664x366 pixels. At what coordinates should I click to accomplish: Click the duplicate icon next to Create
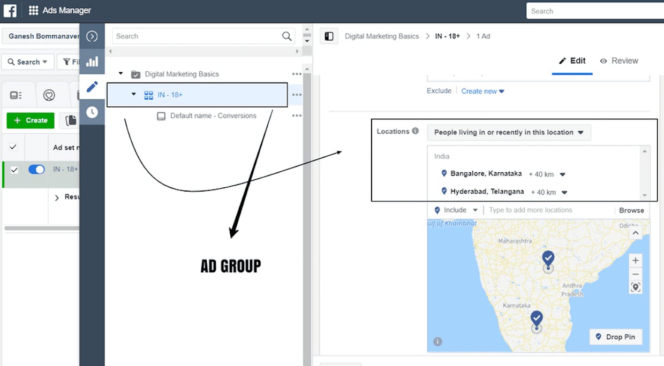(71, 120)
